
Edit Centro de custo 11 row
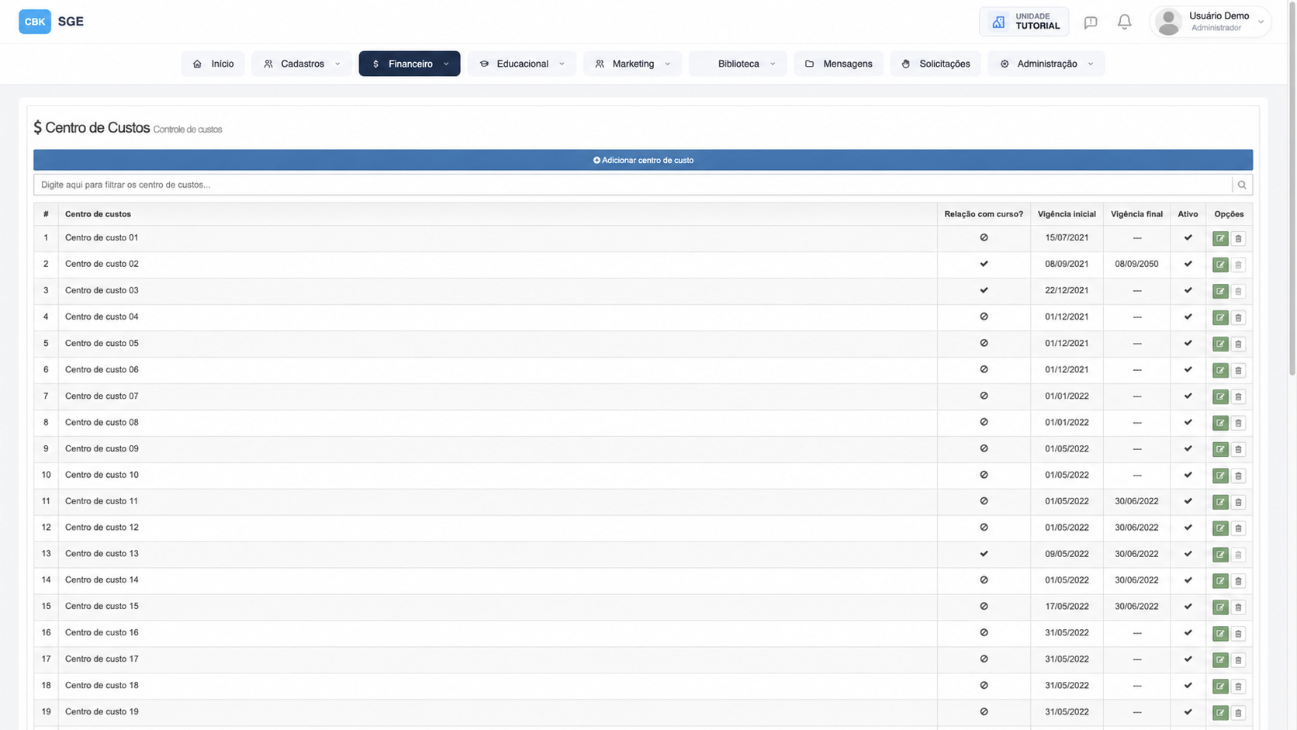click(x=1220, y=503)
